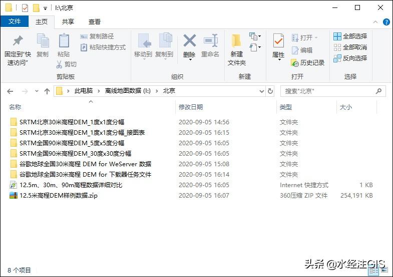Go up one directory level

point(47,91)
